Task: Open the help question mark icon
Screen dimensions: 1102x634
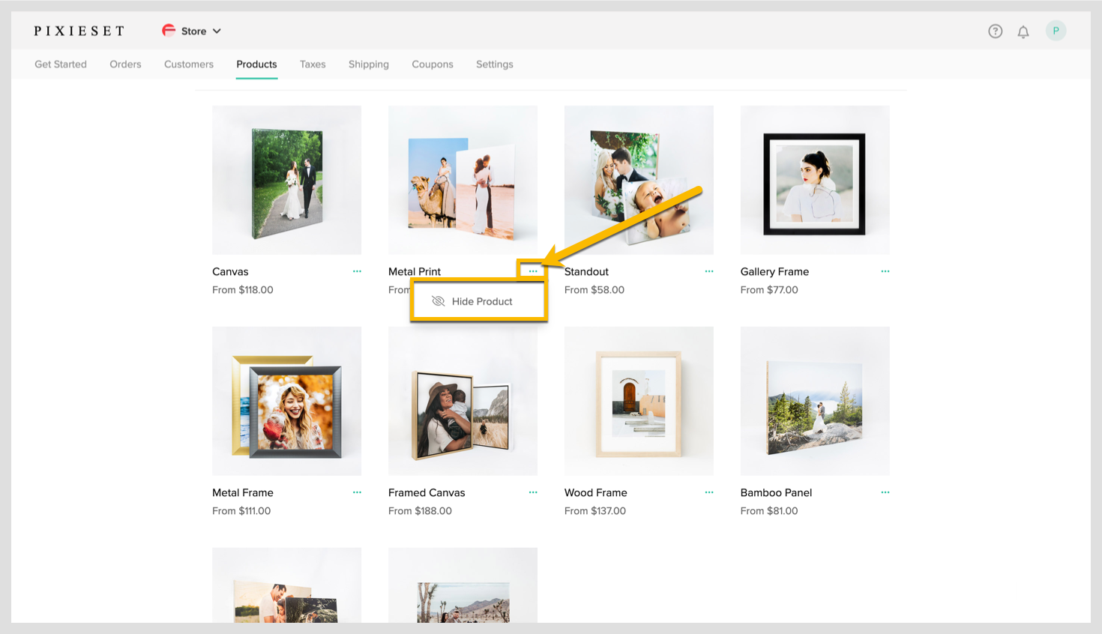Action: [x=995, y=31]
